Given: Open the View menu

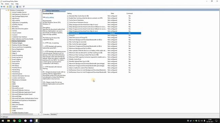Looking at the screenshot, I should tap(12, 4).
